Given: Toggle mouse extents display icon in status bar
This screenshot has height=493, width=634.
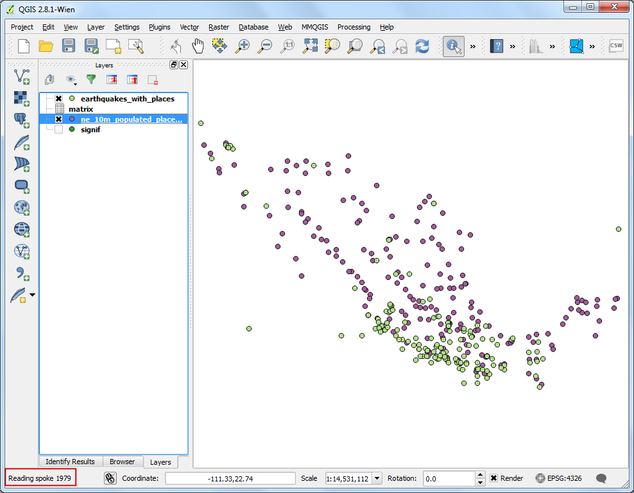Looking at the screenshot, I should pos(110,478).
